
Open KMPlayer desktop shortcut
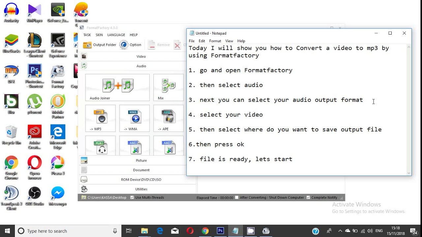click(x=35, y=13)
